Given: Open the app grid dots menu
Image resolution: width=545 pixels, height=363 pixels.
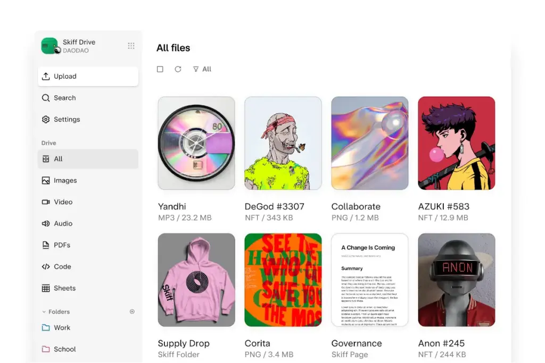Looking at the screenshot, I should (x=131, y=46).
